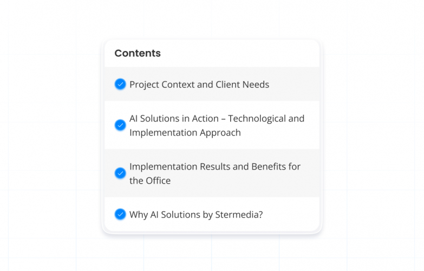Open Why AI Solutions by Stermedia link
The image size is (424, 271).
click(x=196, y=215)
